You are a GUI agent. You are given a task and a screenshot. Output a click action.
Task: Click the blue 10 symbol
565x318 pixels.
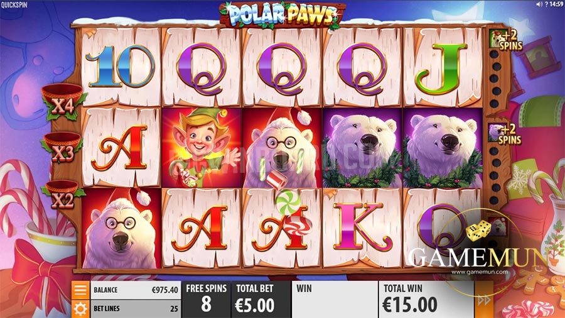click(121, 67)
